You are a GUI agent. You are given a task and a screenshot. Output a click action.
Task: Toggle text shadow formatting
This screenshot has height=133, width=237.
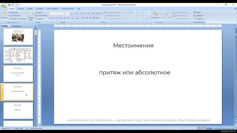tap(64, 18)
